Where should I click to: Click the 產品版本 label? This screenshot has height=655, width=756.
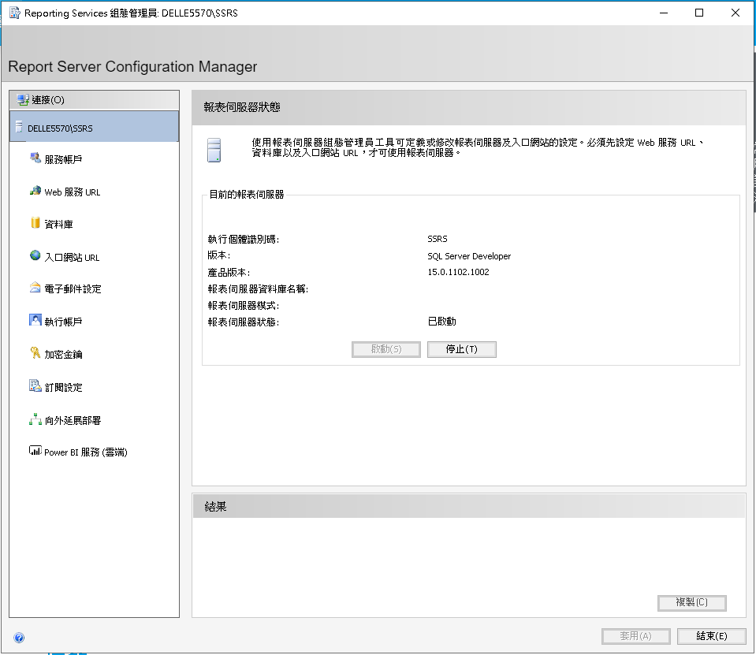[229, 272]
